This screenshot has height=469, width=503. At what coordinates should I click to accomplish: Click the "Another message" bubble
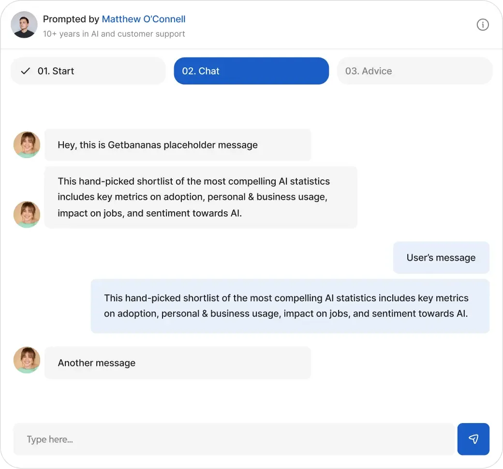point(178,363)
